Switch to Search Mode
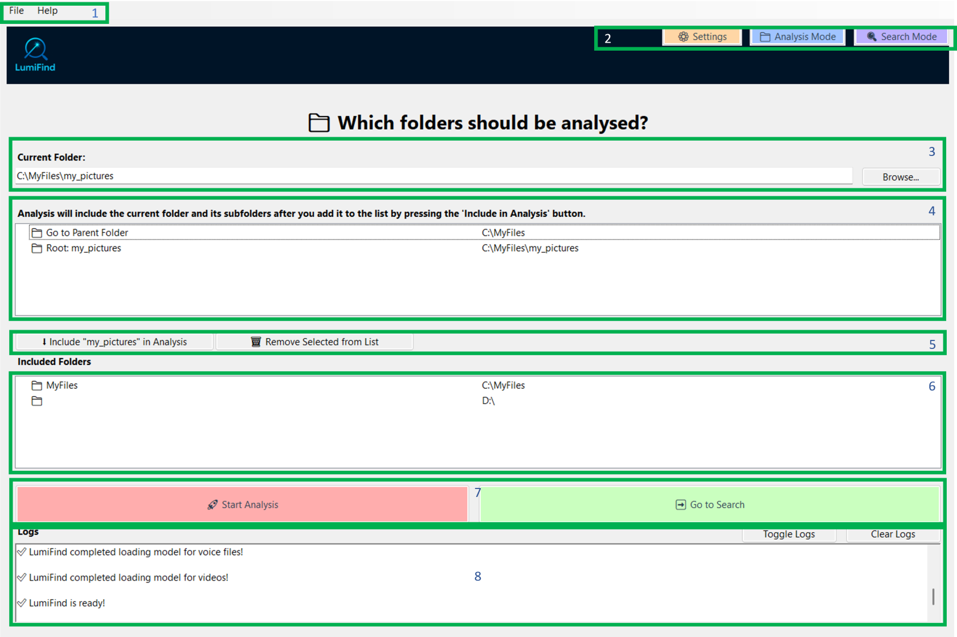The image size is (957, 637). (x=902, y=37)
